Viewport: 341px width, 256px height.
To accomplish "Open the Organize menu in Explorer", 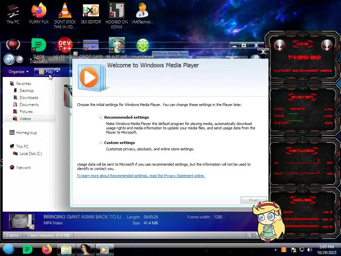I will coord(19,72).
